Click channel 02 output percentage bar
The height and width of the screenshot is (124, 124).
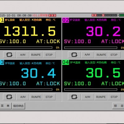91,48
